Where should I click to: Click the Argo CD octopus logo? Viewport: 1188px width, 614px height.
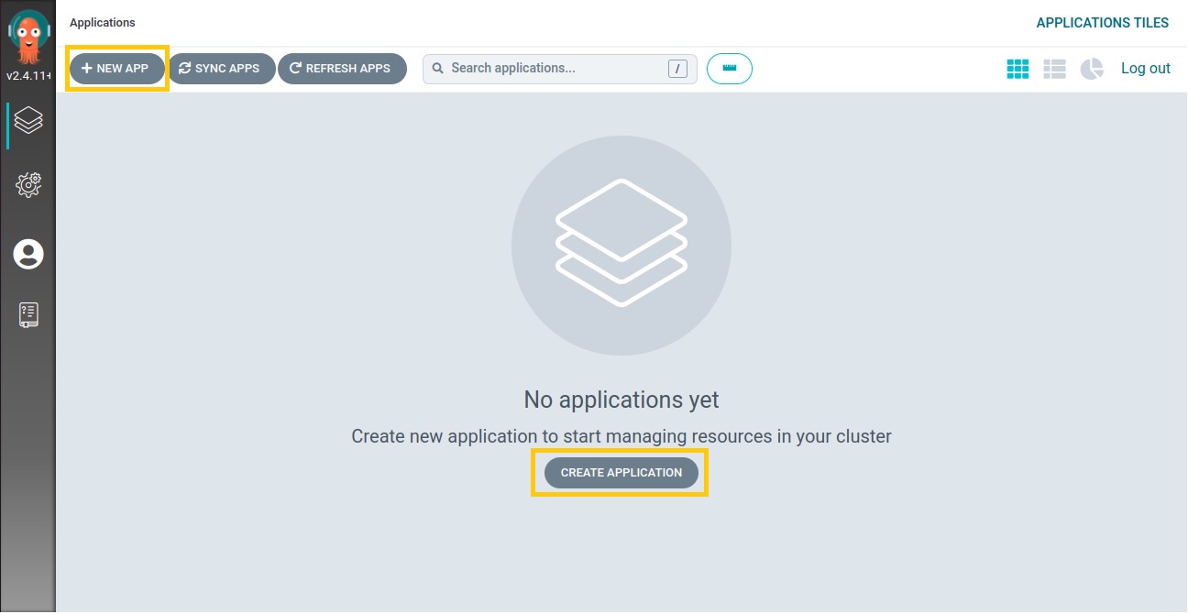(x=28, y=37)
